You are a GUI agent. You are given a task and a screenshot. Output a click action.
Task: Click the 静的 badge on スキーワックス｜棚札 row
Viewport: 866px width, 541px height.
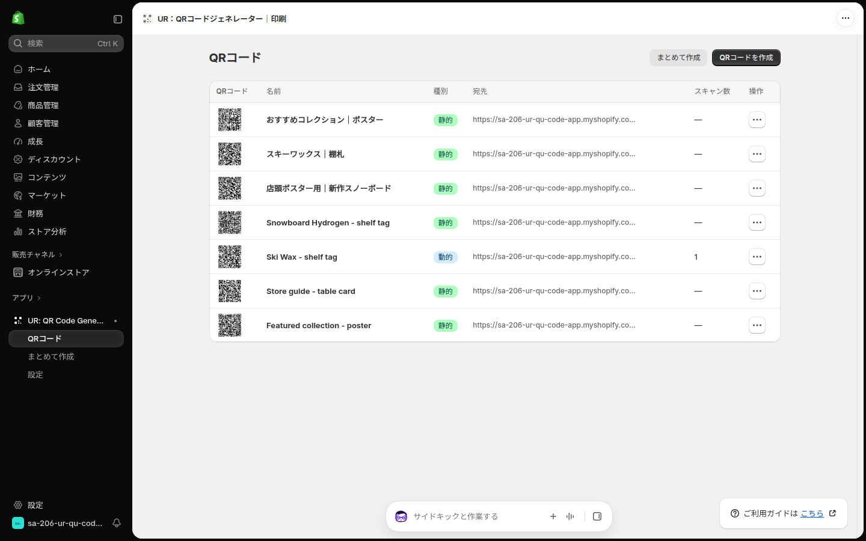coord(446,154)
